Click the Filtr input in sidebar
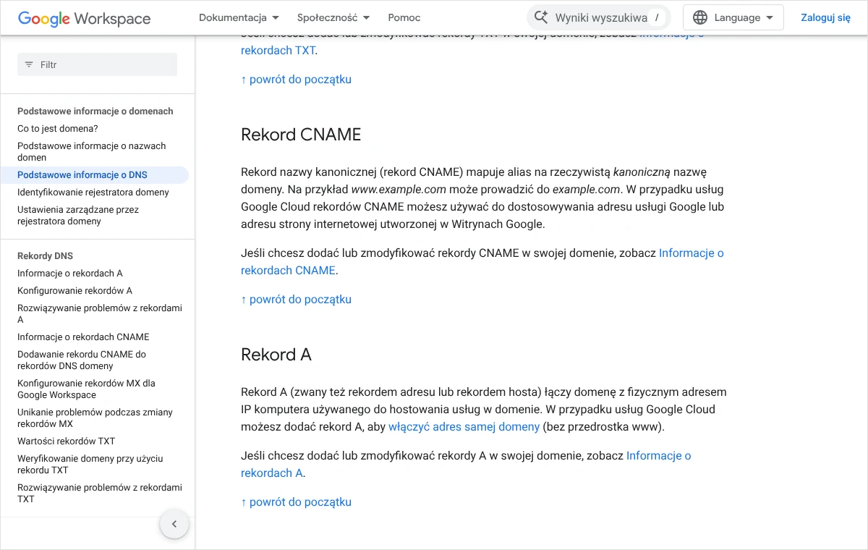This screenshot has height=550, width=868. click(97, 64)
